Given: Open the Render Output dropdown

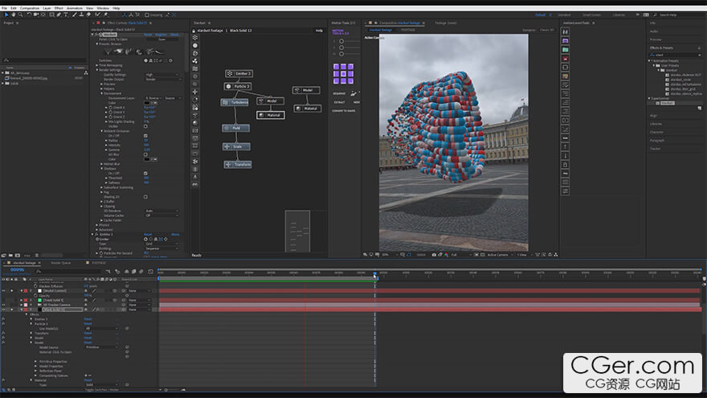Looking at the screenshot, I should 163,80.
